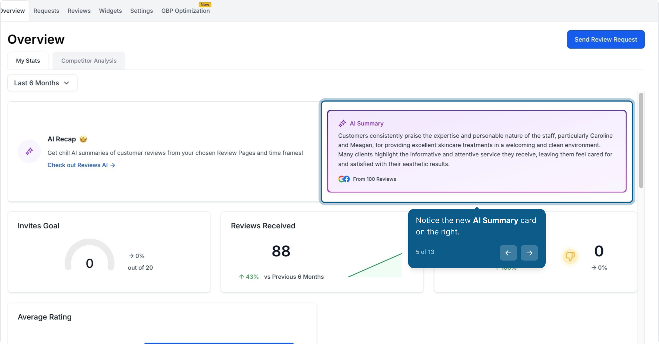Click the AI Summary card title
The width and height of the screenshot is (659, 344).
[366, 123]
